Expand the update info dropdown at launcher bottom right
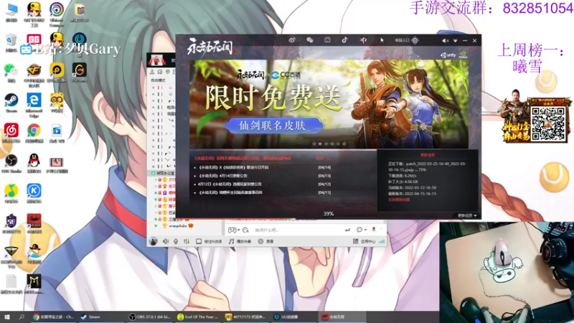Viewport: 574px width, 323px height. click(467, 215)
